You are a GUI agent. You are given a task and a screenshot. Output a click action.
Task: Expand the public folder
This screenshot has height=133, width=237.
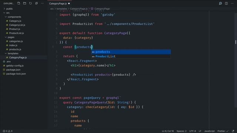(9, 9)
